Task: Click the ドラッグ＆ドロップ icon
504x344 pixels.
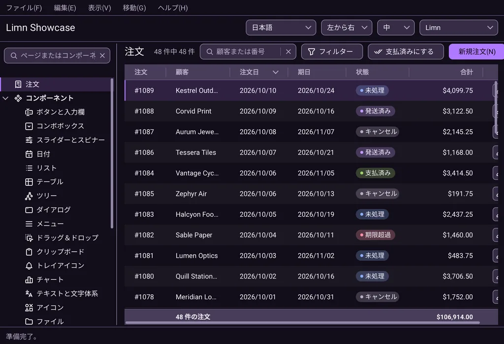Action: coord(29,238)
